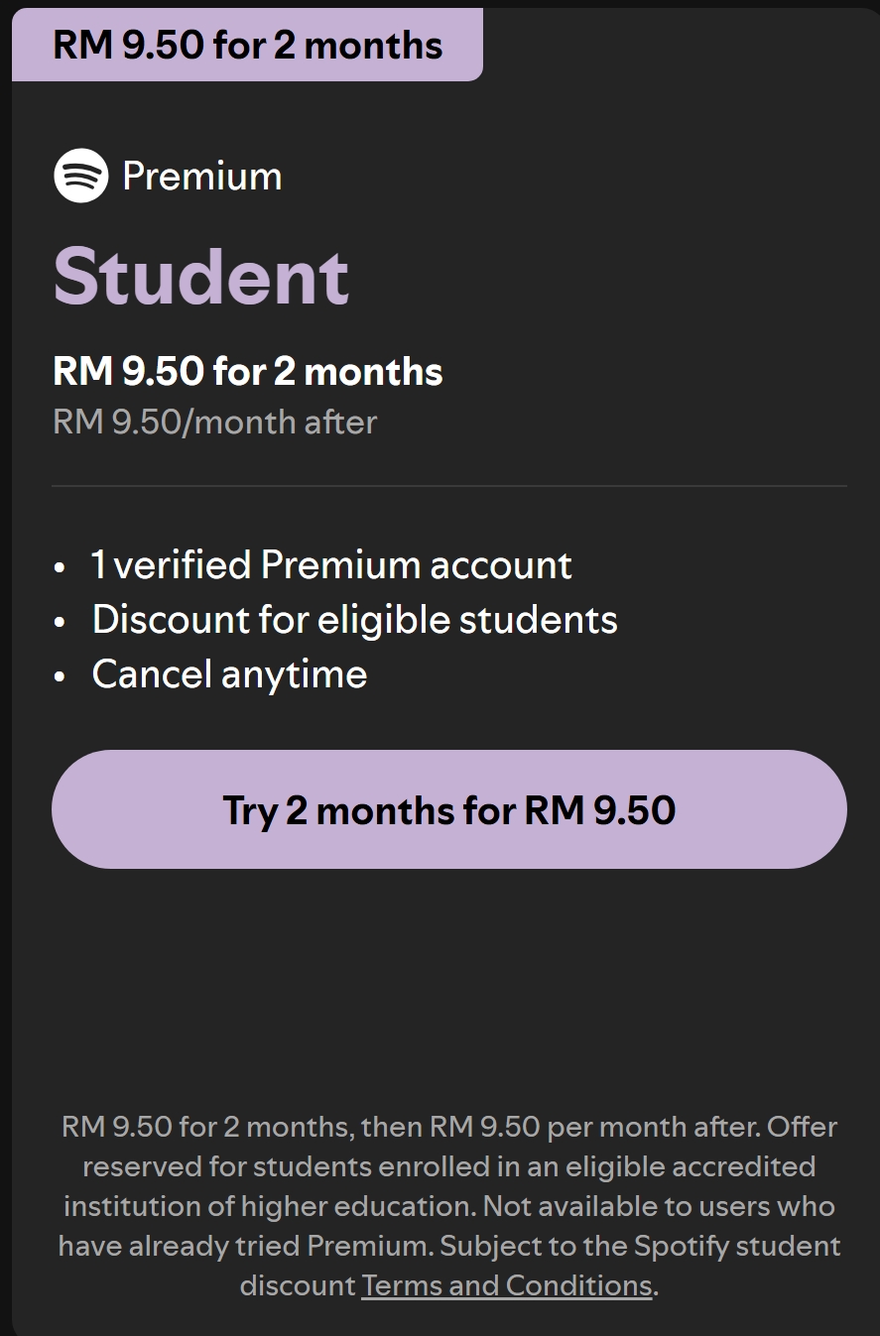
Task: Click "Not available to users who" fine print
Action: pos(659,1206)
